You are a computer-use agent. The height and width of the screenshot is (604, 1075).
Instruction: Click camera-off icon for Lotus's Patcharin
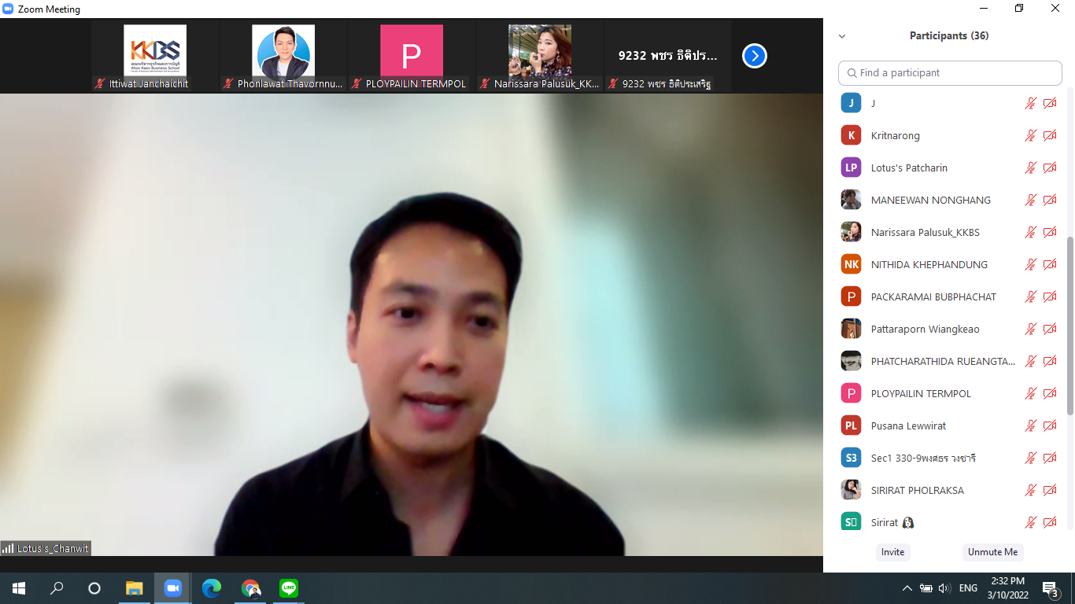pos(1050,168)
